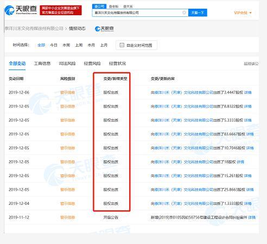Screen dimensions: 267x244
Task: Open the Tianjin company link in the 83.6667 row
Action: coord(184,134)
